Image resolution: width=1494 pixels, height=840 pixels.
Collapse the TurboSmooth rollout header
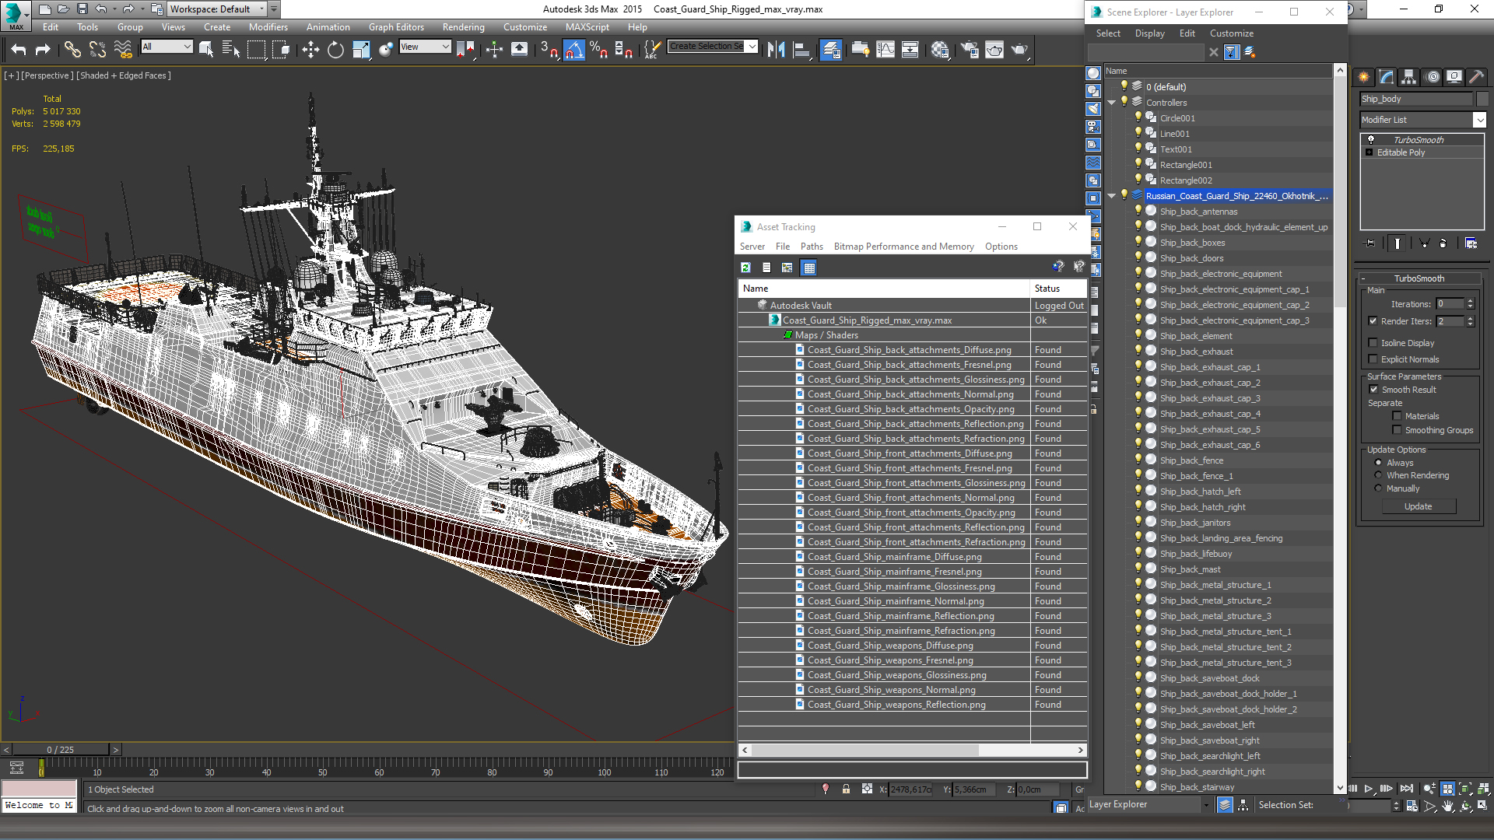point(1419,278)
